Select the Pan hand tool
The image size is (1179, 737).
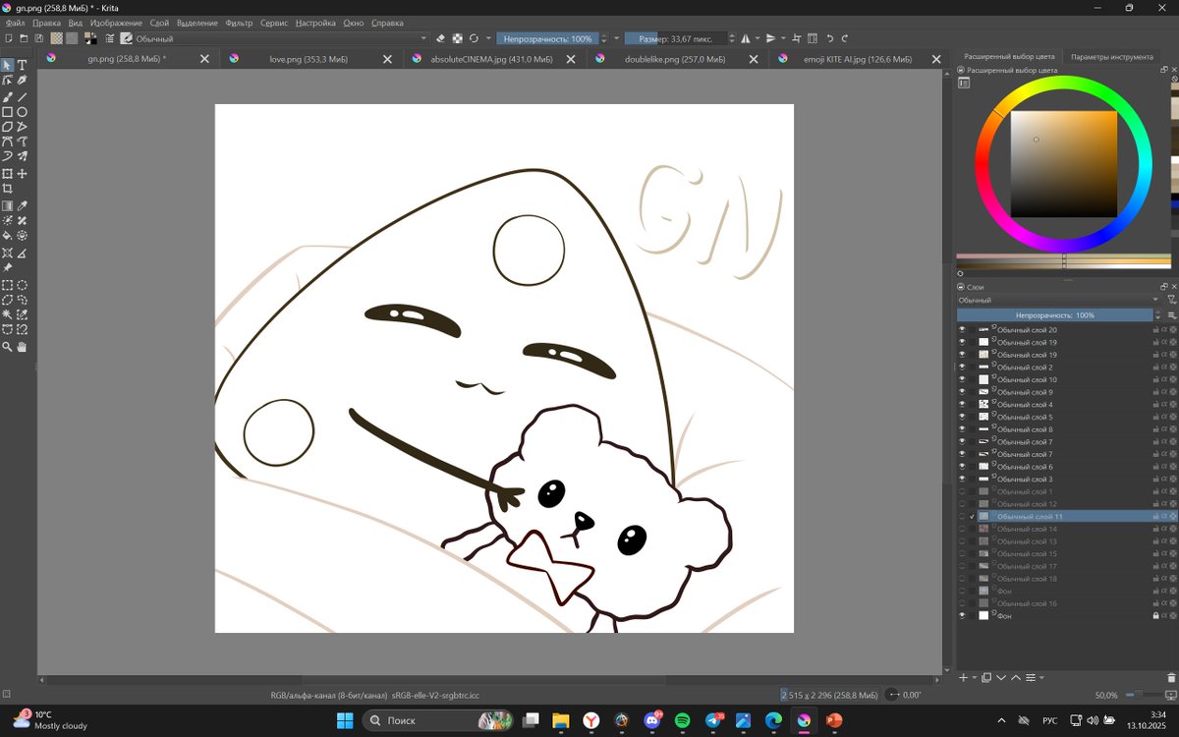click(22, 346)
